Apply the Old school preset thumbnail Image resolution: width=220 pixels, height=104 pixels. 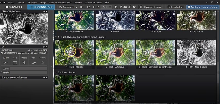pos(196,20)
